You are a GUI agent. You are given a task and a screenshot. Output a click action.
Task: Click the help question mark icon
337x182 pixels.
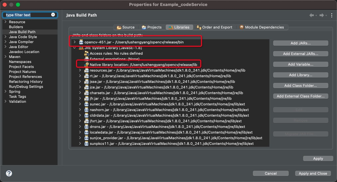pos(9,173)
